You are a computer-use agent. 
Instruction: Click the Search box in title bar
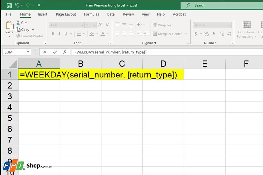pos(222,5)
